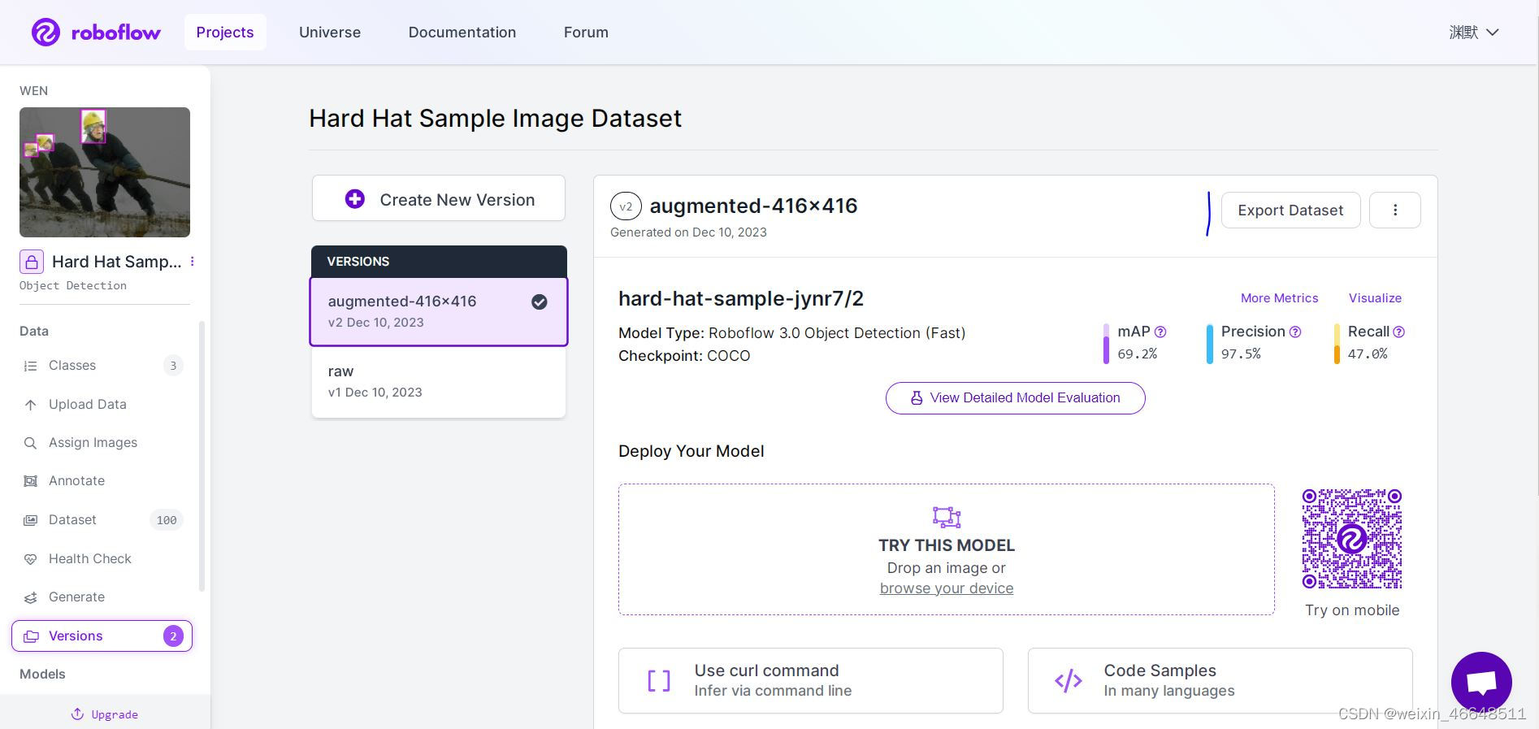This screenshot has height=729, width=1539.
Task: Go to Documentation in top navigation
Action: tap(462, 33)
